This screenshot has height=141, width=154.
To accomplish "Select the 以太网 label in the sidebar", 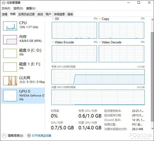I will click(x=25, y=78).
